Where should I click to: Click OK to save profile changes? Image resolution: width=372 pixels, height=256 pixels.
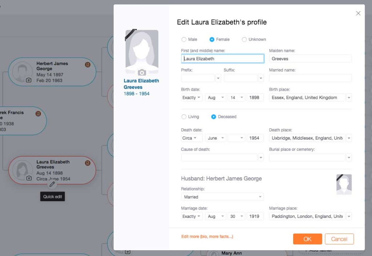click(x=307, y=239)
